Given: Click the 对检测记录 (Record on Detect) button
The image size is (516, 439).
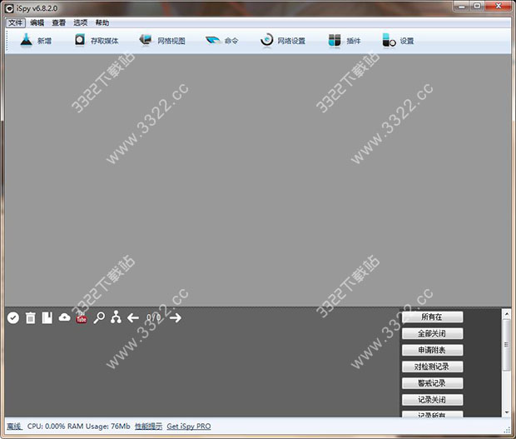Looking at the screenshot, I should 432,367.
